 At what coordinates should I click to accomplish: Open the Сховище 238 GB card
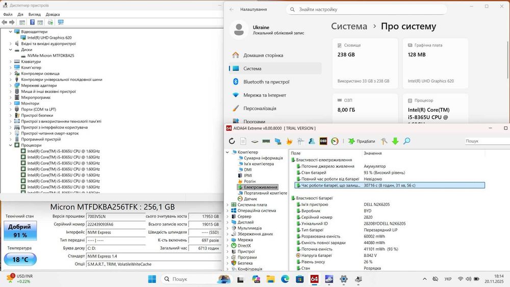pos(365,63)
